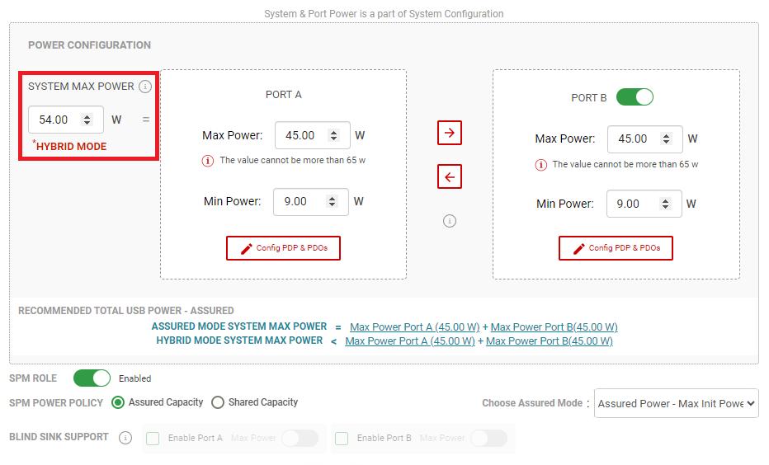Click info icon below the transfer arrows
This screenshot has width=769, height=465.
(x=450, y=221)
